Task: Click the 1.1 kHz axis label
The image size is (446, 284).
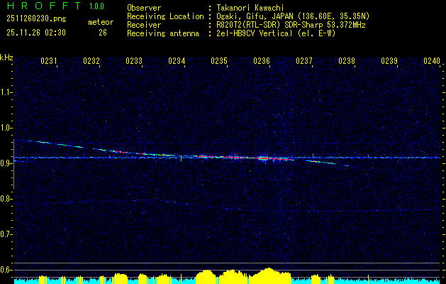Action: point(6,92)
